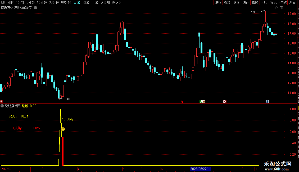
Task: Click the month 6 marker on time axis
Action: (162, 169)
